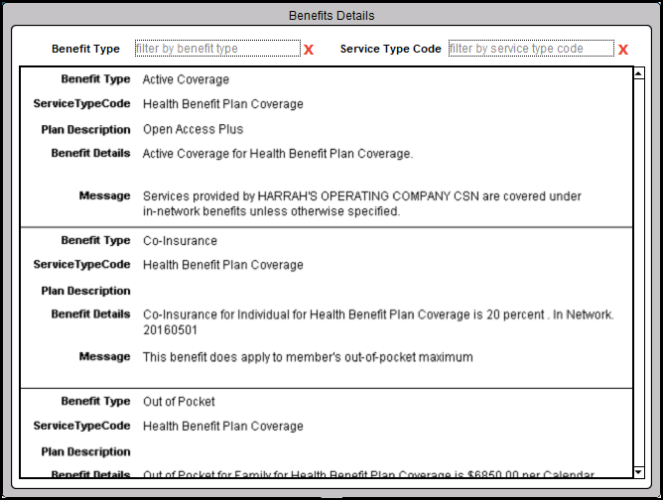The height and width of the screenshot is (500, 663).
Task: Click the HARRAH'S OPERATING COMPANY message text
Action: pyautogui.click(x=361, y=203)
